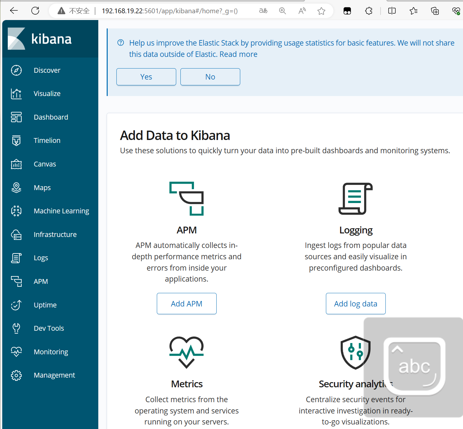Click the Metrics heart-pulse illustration

187,352
